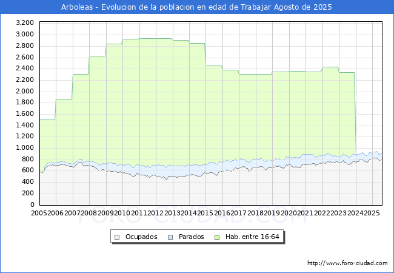Screen dimensions: 394x273
Task: Select the 2023 label on the x-axis
Action: click(338, 213)
